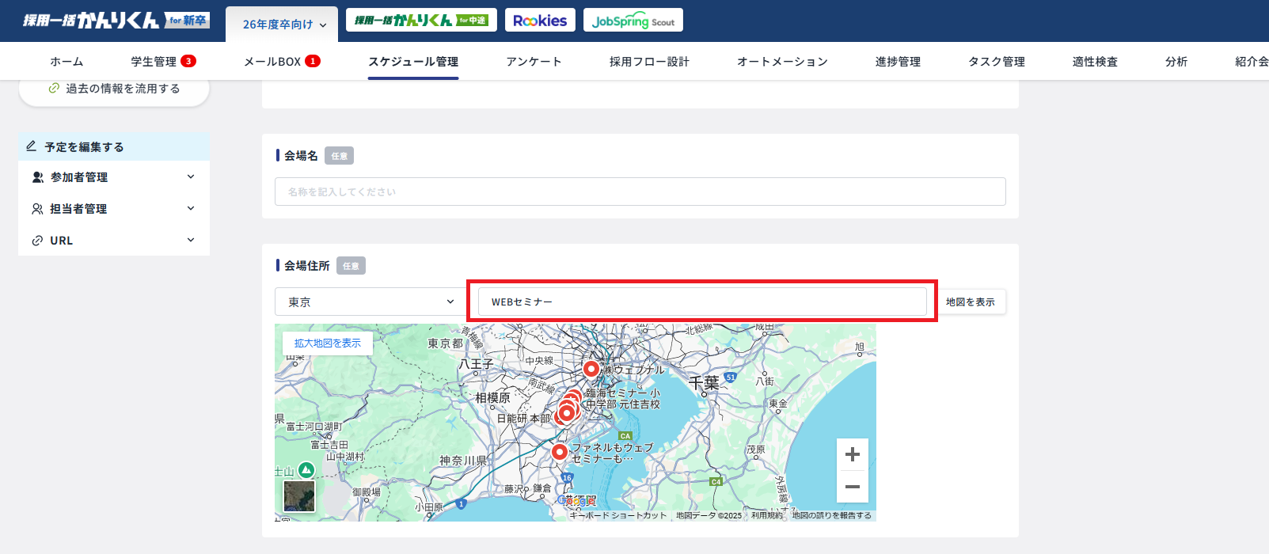The height and width of the screenshot is (554, 1269).
Task: Click the satellite view thumbnail on map
Action: click(x=299, y=496)
